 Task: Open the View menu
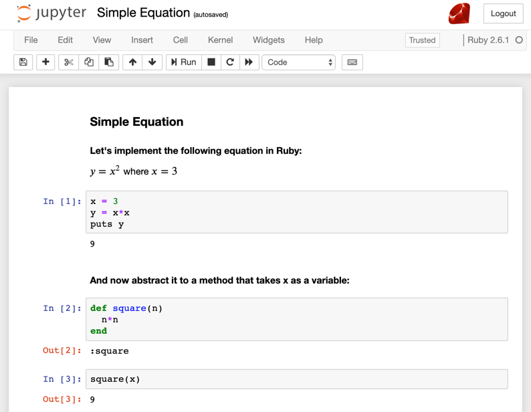click(102, 40)
